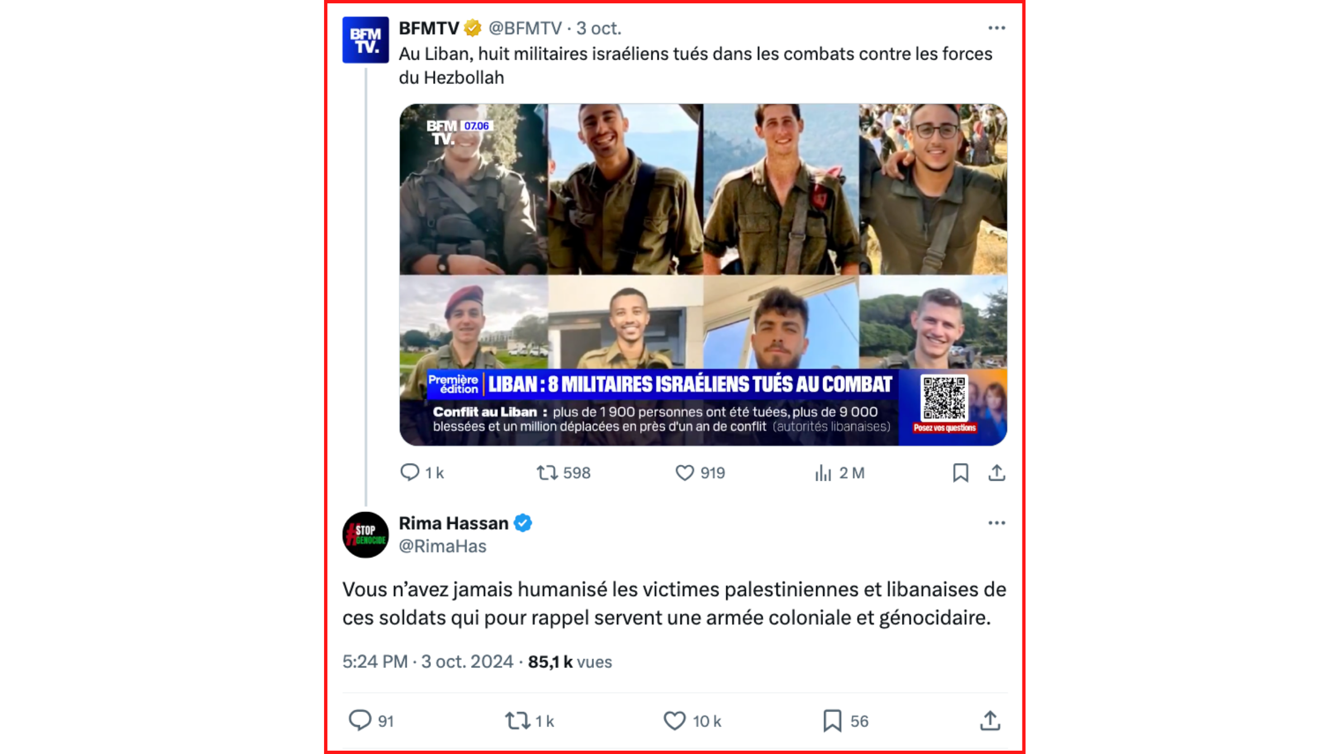Bookmark the BFMTV tweet
The width and height of the screenshot is (1341, 754).
point(960,473)
